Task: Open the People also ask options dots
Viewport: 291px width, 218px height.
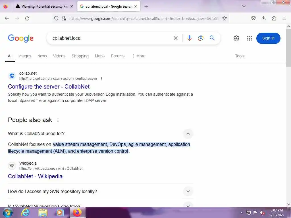Action: (58, 120)
